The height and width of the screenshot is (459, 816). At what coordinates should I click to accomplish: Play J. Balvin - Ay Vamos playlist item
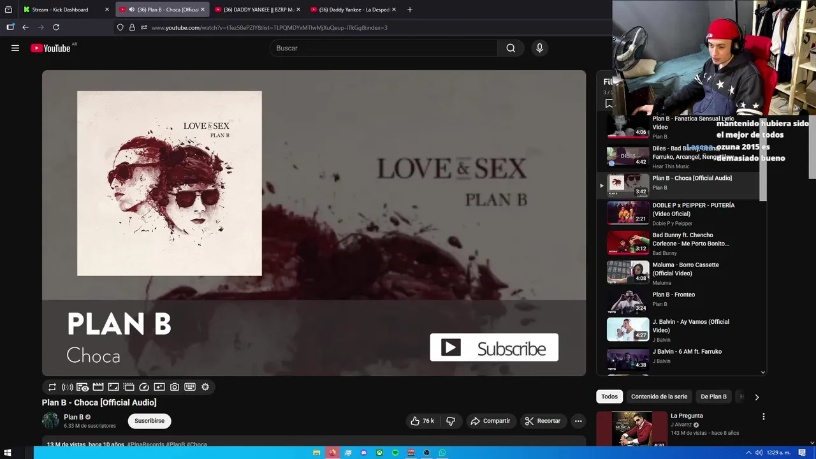tap(679, 330)
